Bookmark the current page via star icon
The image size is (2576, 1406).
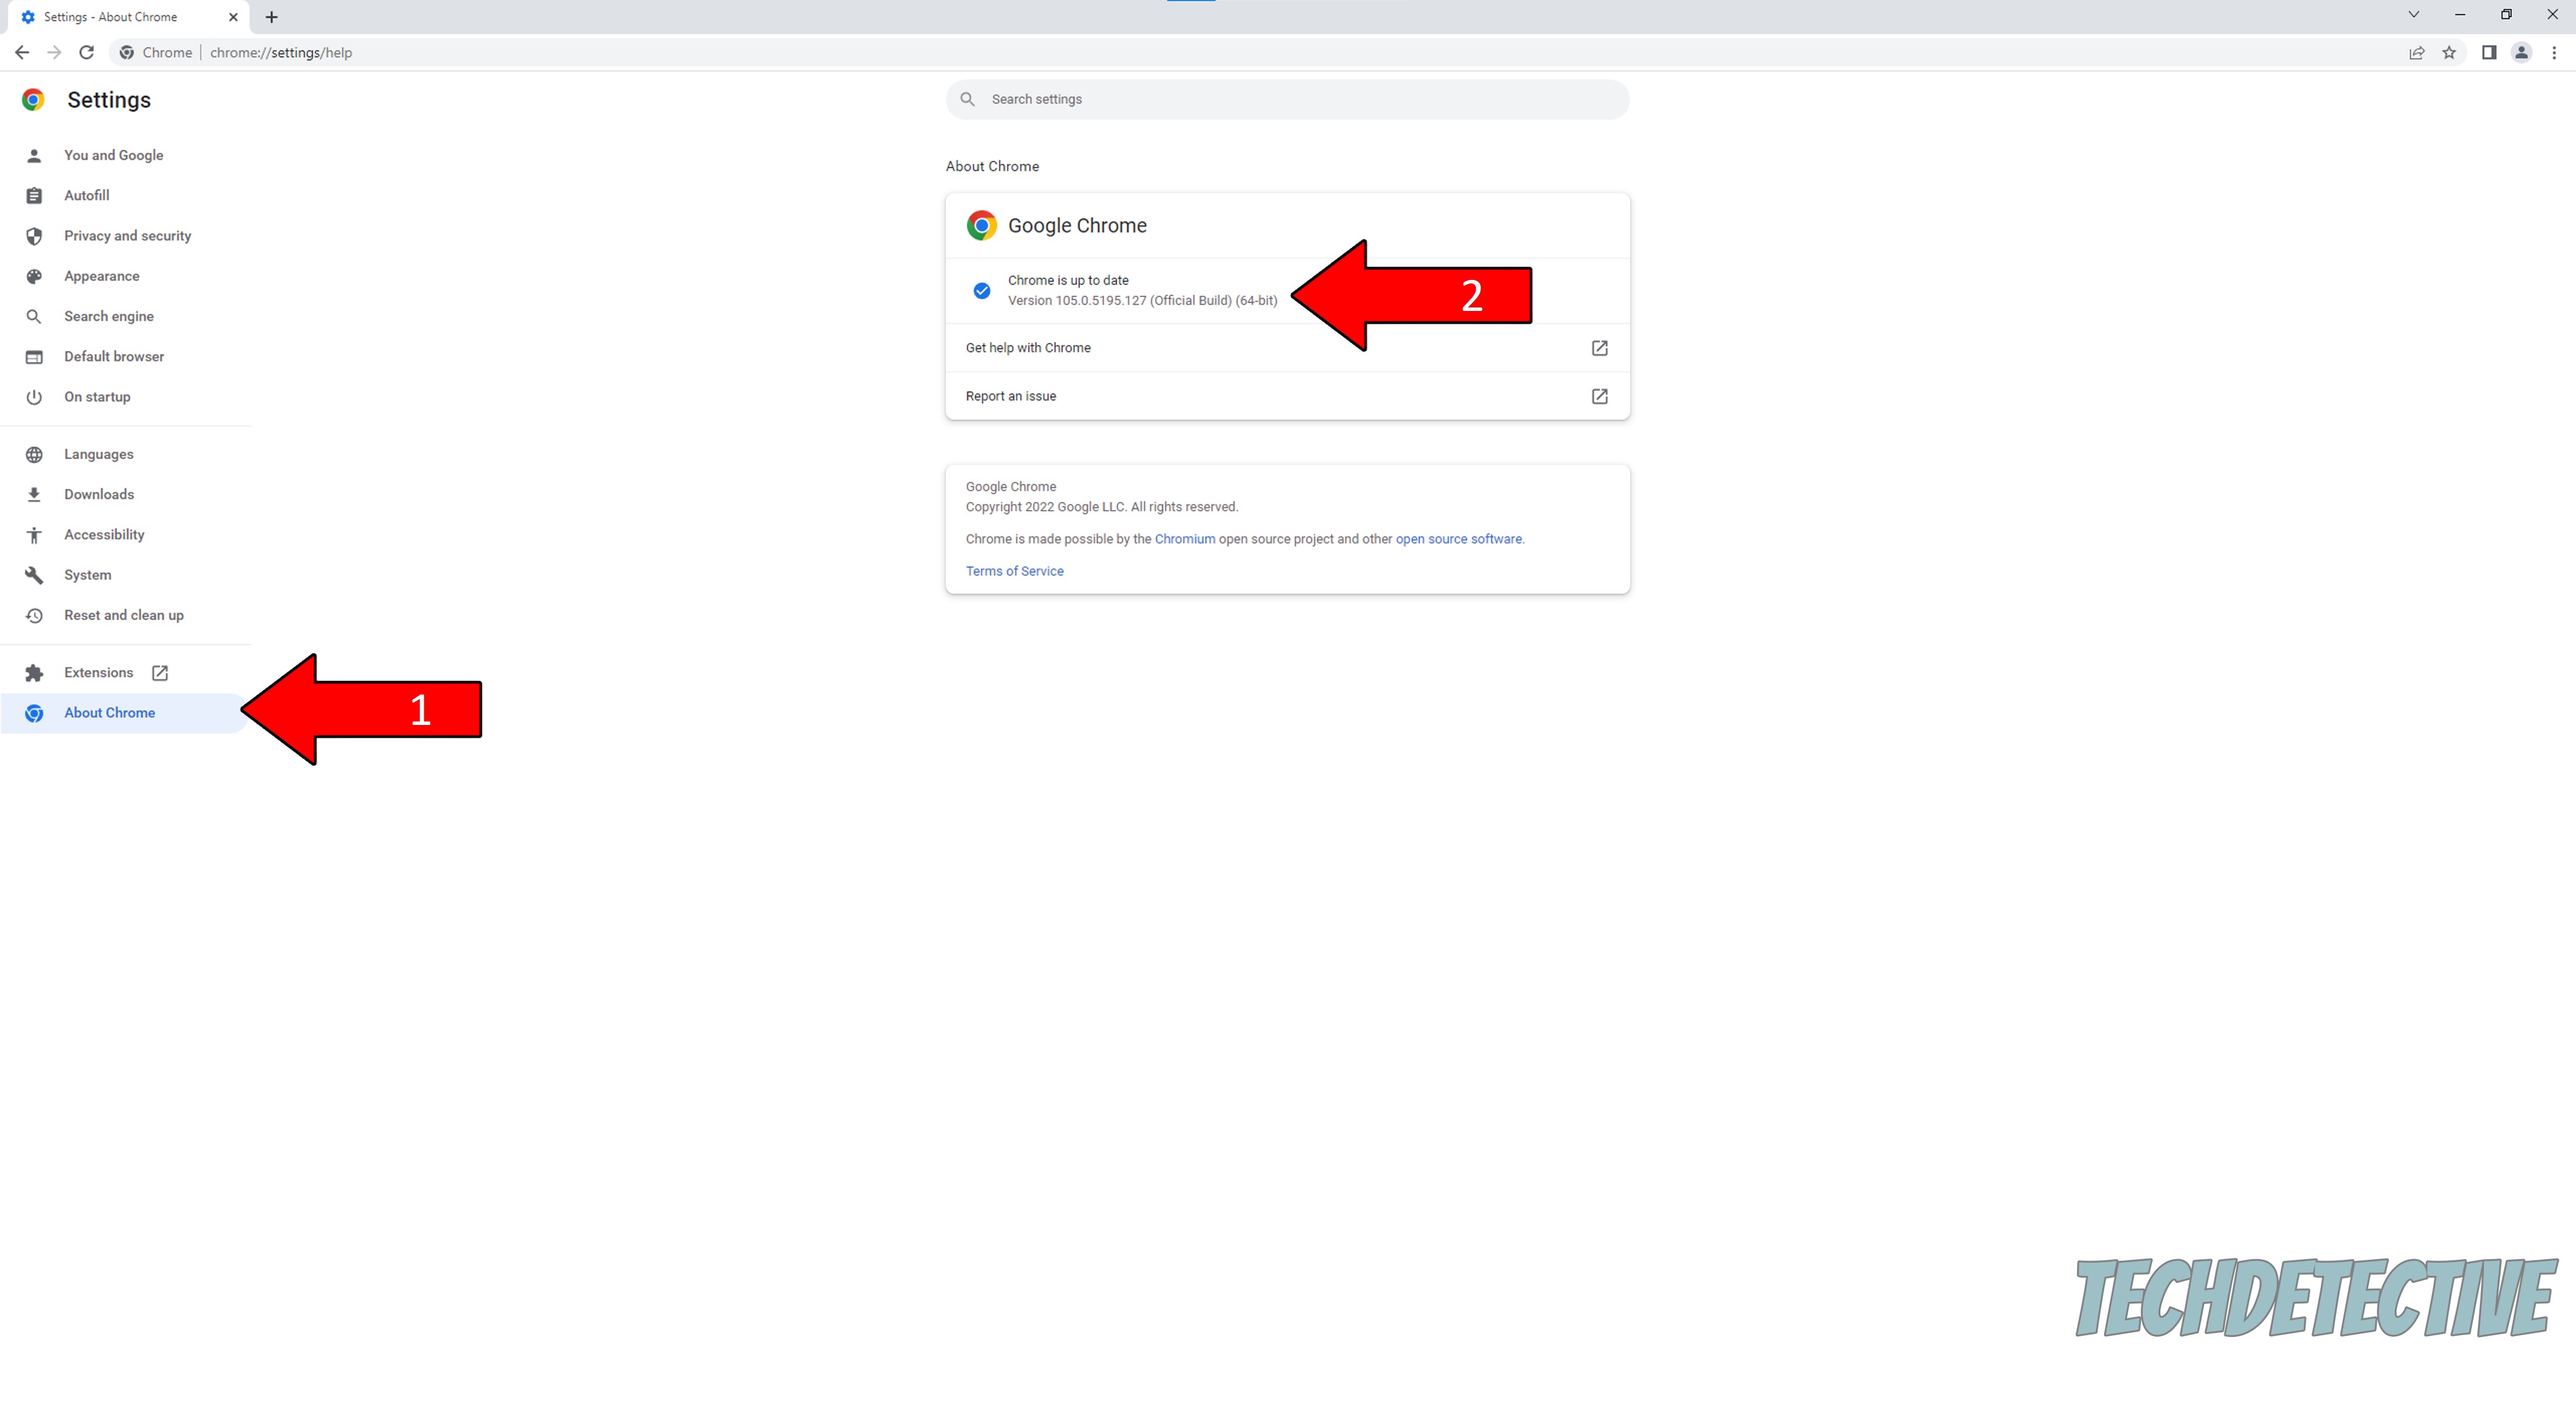click(x=2450, y=52)
